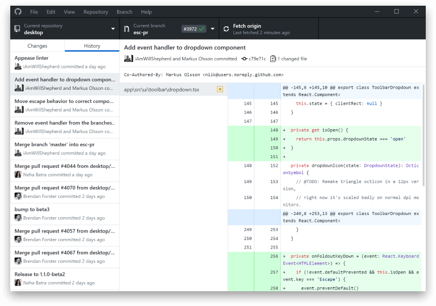Click avatars on 'Move escape behavior' commit
The height and width of the screenshot is (306, 436).
tap(19, 110)
